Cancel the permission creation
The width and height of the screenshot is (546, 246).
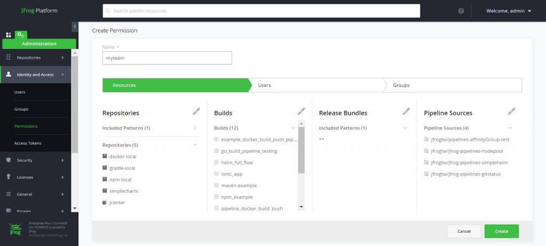[463, 231]
